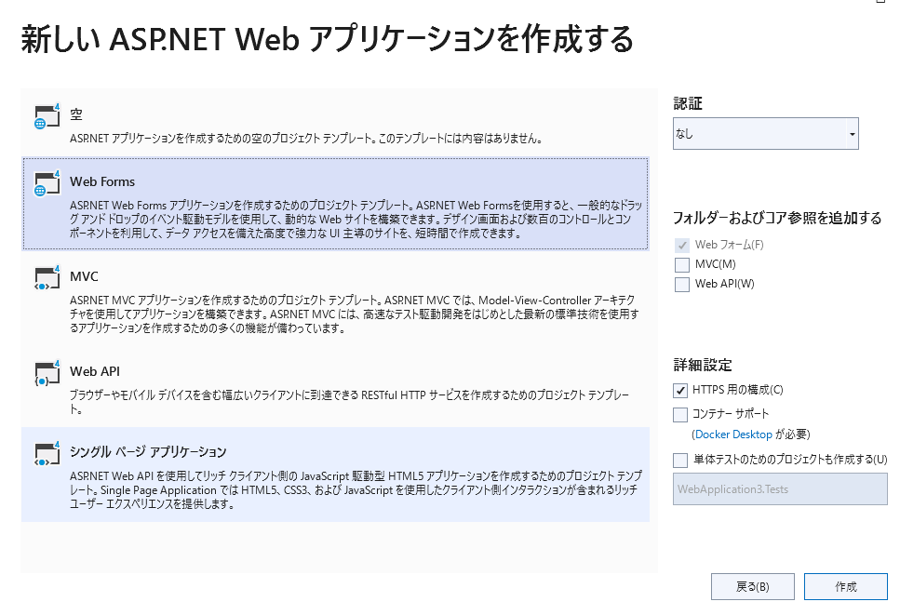
Task: Expand the authentication combo box arrow
Action: (850, 133)
